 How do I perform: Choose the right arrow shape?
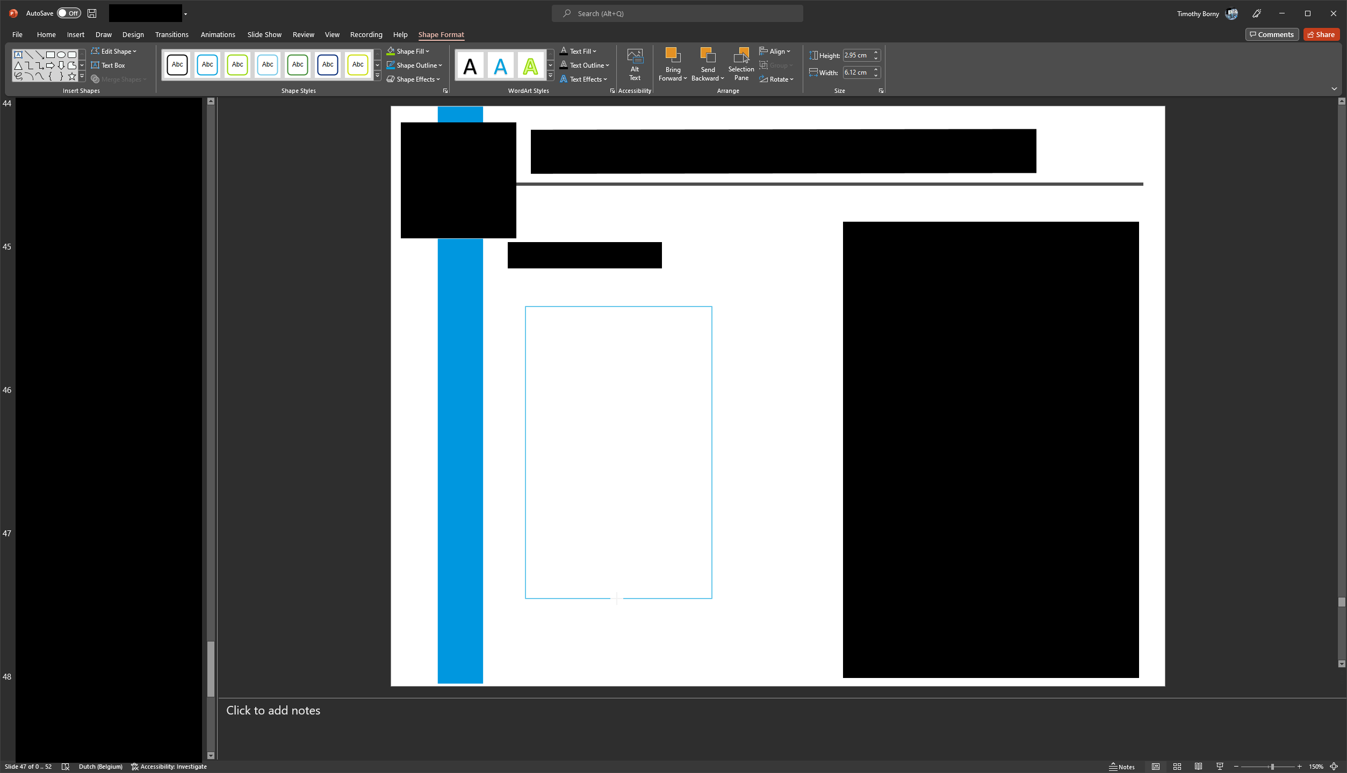50,65
